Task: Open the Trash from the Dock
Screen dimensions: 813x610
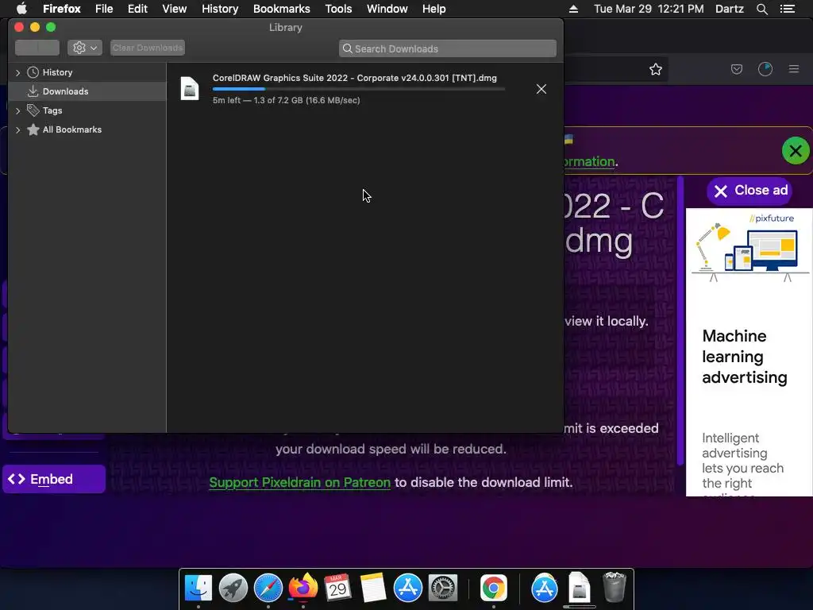Action: point(615,587)
